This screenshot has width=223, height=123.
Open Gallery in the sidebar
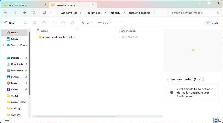[x=14, y=39]
